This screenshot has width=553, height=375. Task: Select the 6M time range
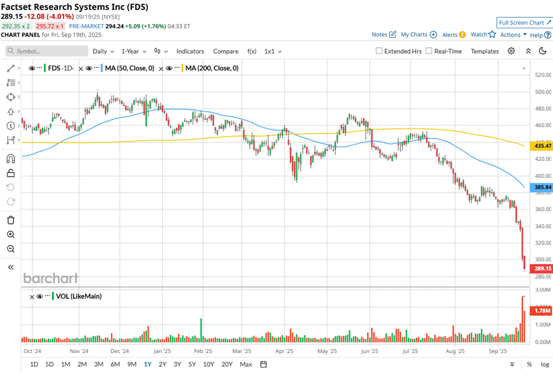tap(115, 364)
